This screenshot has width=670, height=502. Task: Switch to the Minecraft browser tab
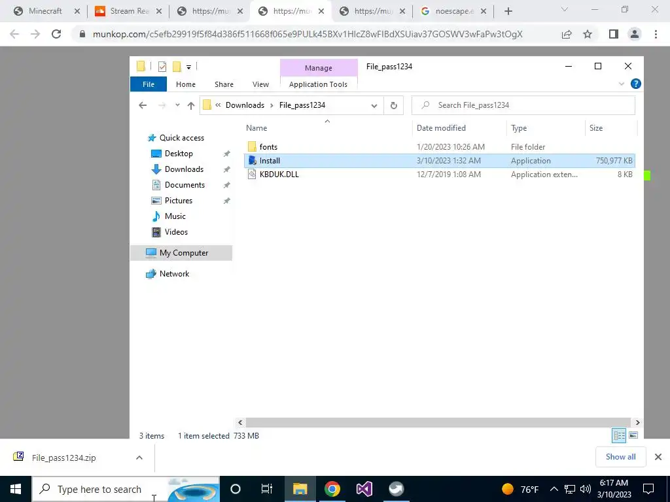45,11
